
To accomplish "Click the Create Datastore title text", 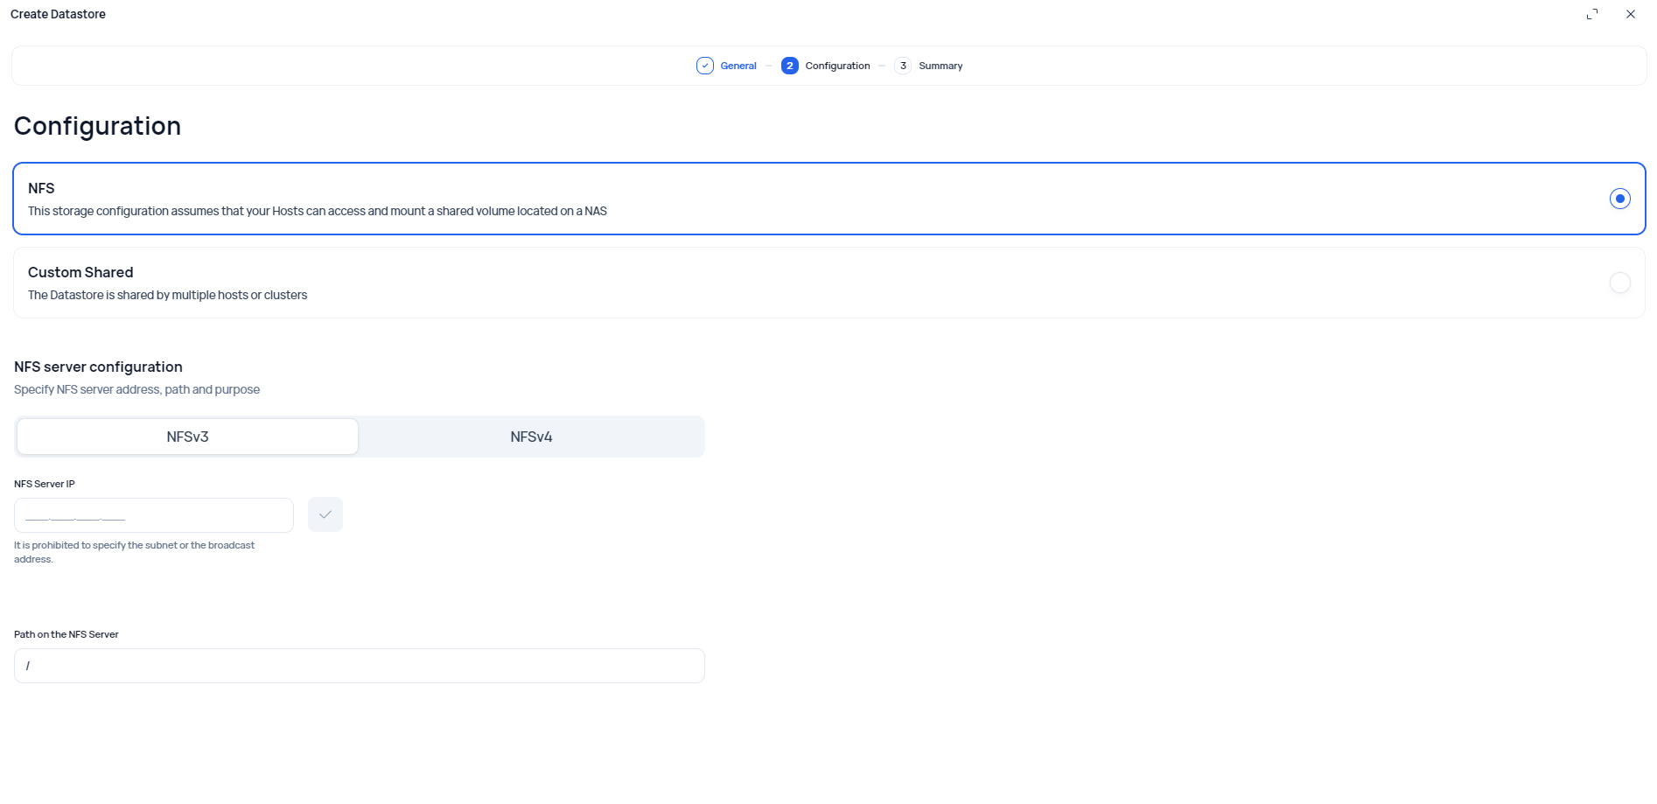I will tap(58, 14).
